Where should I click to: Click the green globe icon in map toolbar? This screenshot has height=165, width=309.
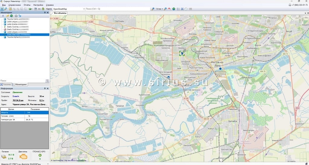(174, 9)
